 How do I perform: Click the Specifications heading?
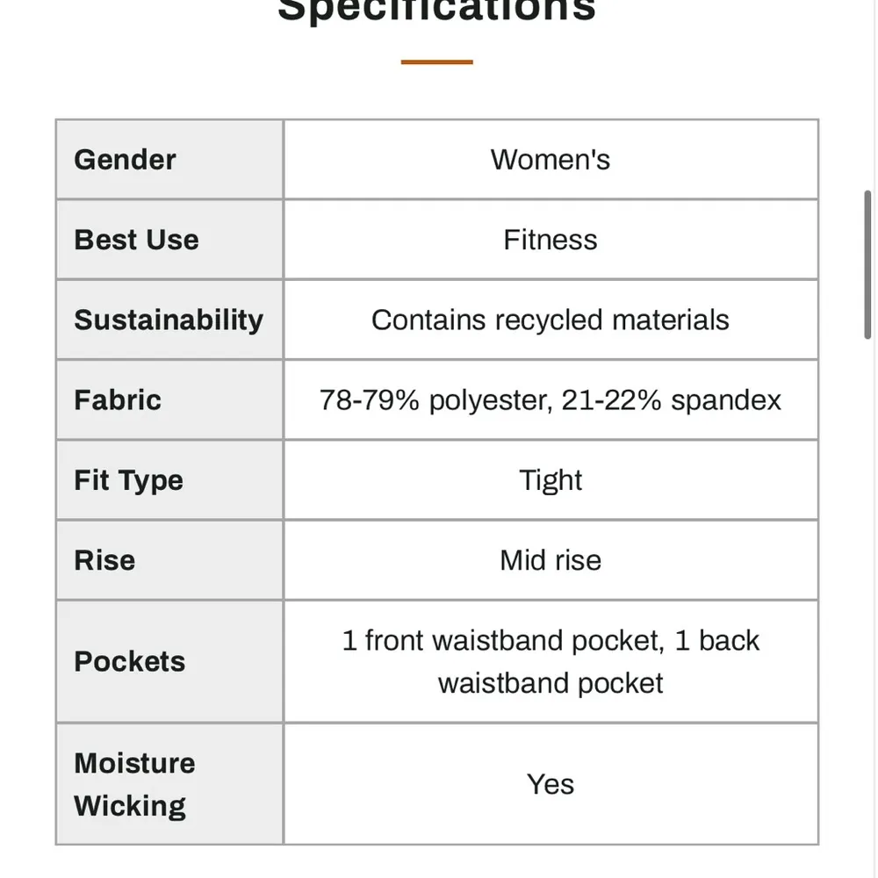[x=436, y=11]
